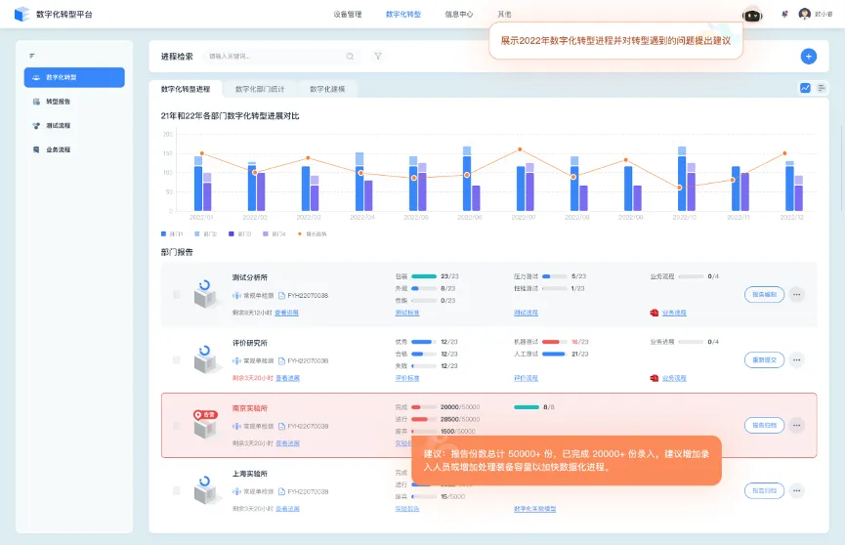The image size is (846, 545).
Task: Open more options for 南京实验所 row
Action: 796,425
